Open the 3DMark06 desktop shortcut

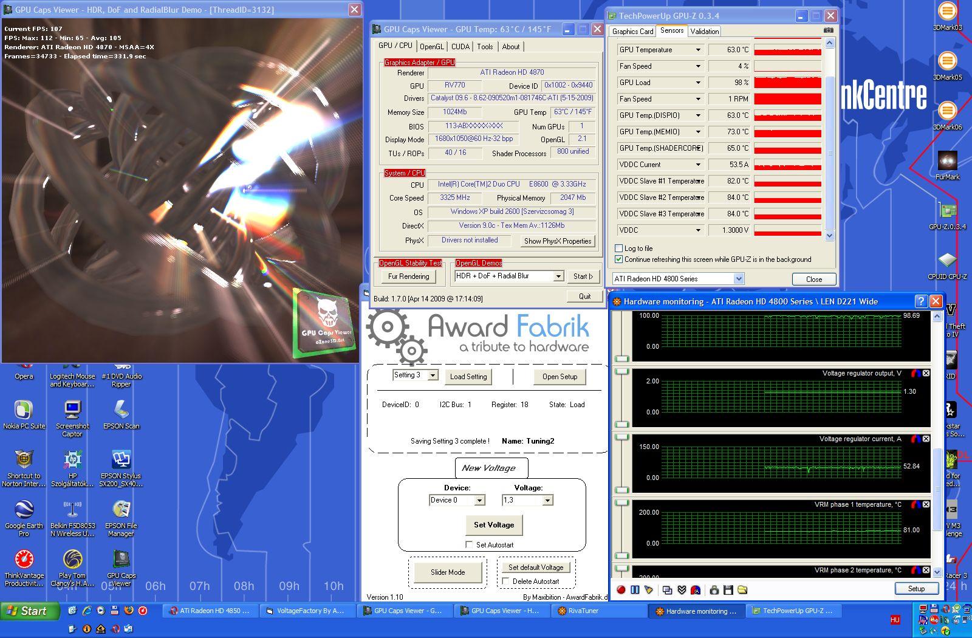coord(947,115)
